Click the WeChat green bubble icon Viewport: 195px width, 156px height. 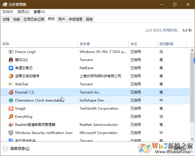point(11,84)
